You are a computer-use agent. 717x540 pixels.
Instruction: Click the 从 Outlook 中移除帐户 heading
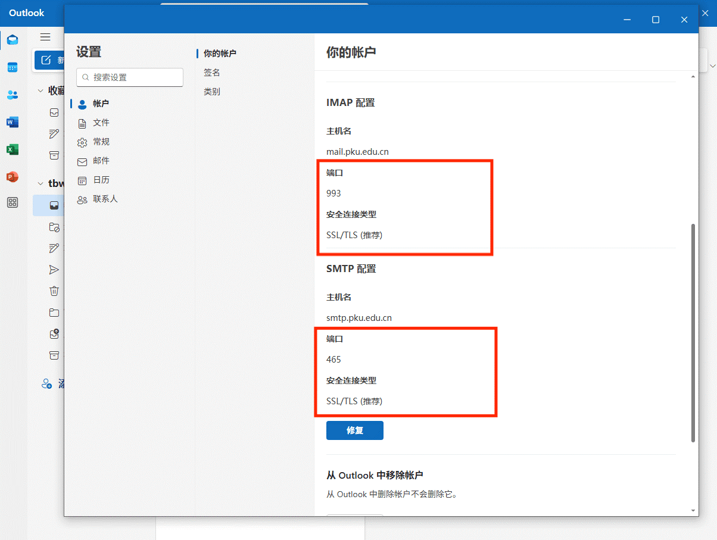click(x=375, y=475)
